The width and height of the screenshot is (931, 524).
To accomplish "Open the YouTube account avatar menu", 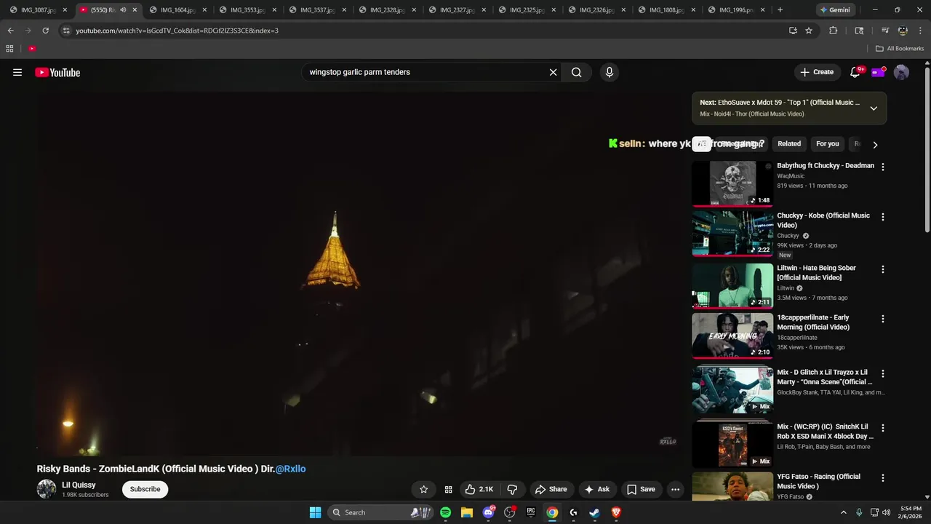I will [901, 72].
